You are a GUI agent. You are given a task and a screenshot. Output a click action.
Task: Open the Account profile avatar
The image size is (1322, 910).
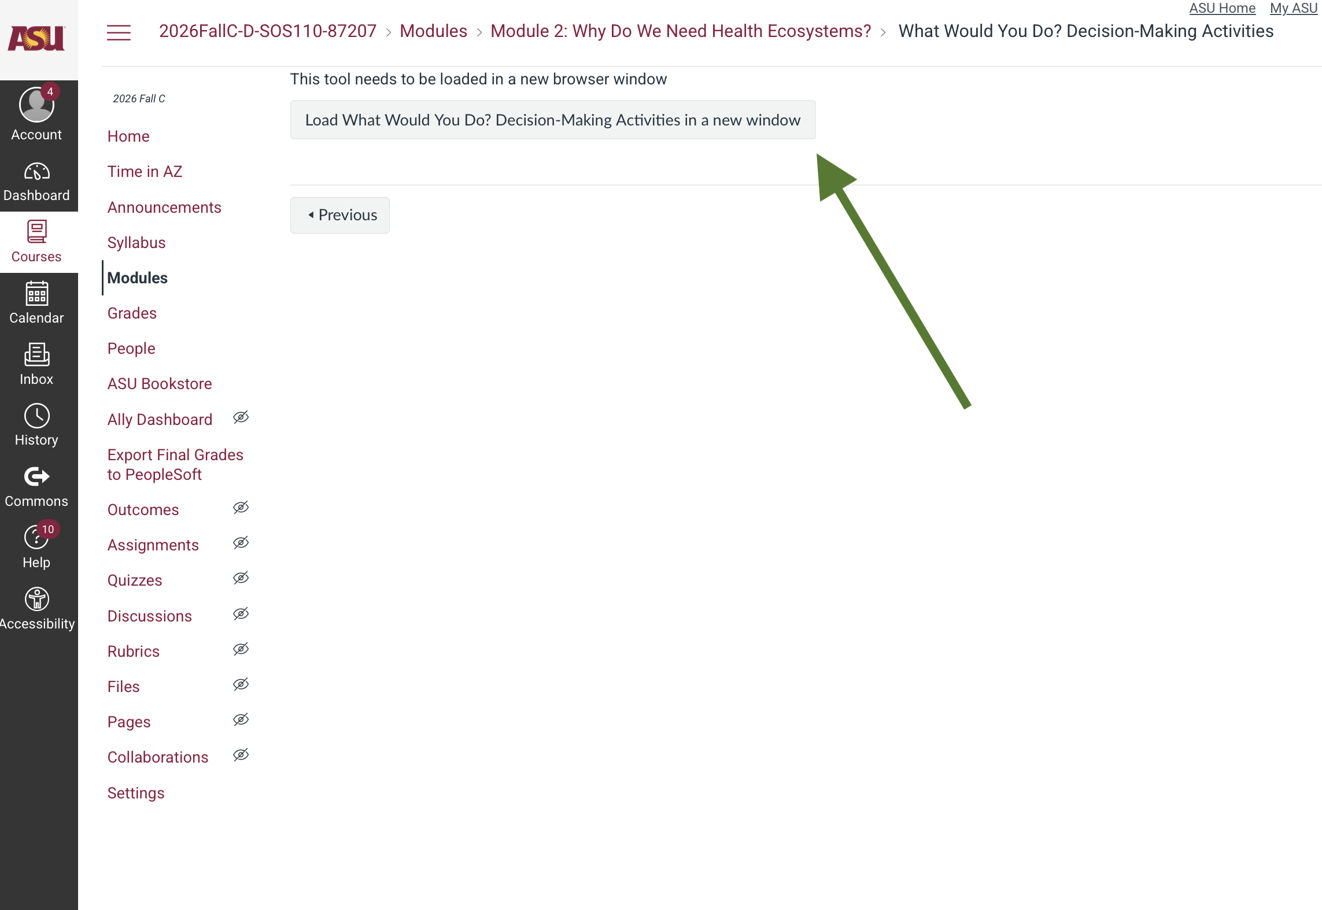[x=36, y=105]
